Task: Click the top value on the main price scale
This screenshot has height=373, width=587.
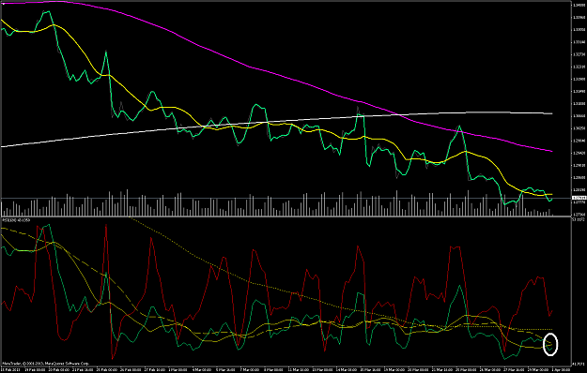Action: pyautogui.click(x=579, y=5)
